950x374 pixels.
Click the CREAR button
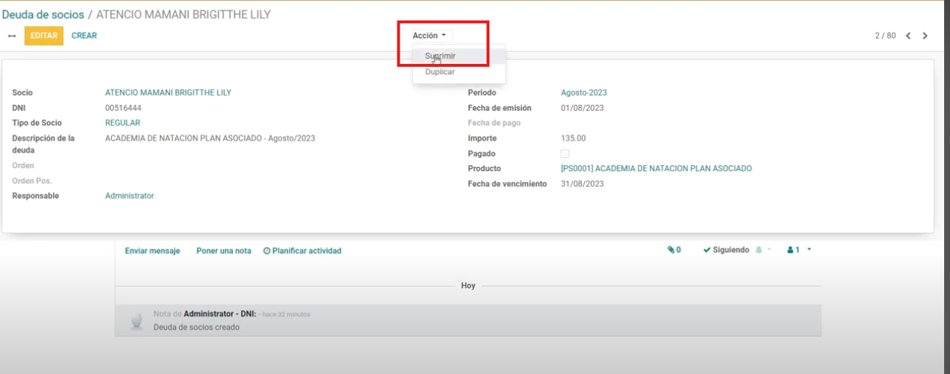pyautogui.click(x=84, y=35)
